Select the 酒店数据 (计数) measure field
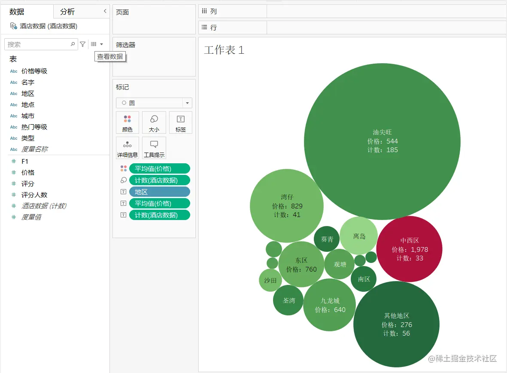Screen dimensions: 507x373 (x=44, y=206)
